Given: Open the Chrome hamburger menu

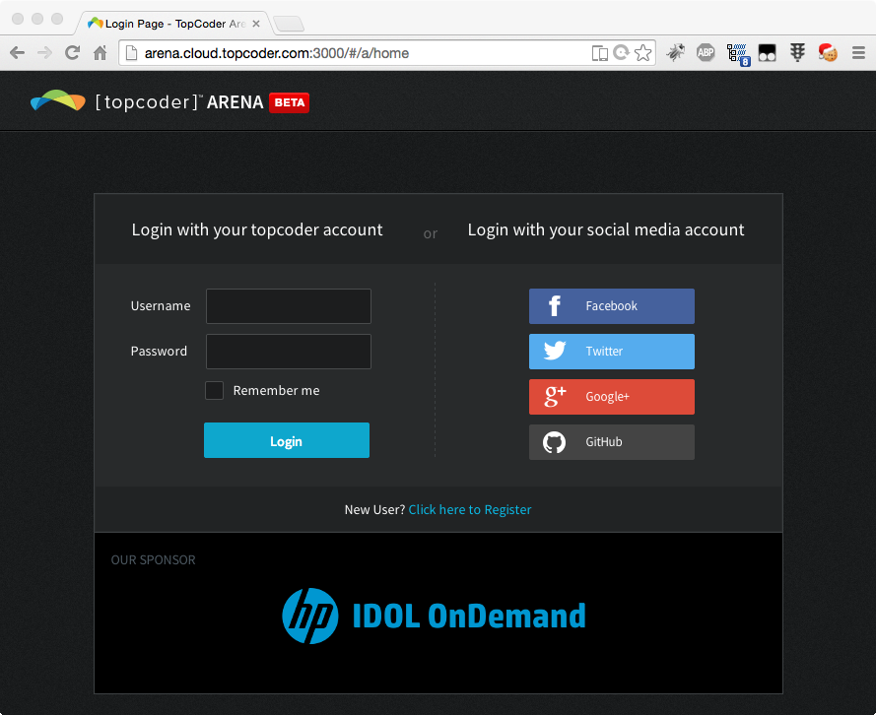Looking at the screenshot, I should [x=858, y=53].
